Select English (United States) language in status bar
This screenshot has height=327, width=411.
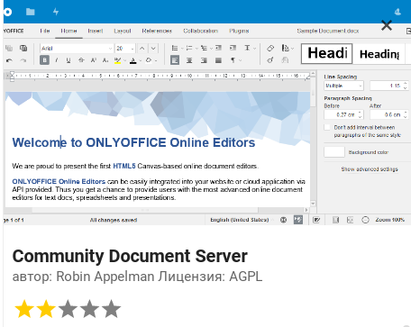(240, 220)
